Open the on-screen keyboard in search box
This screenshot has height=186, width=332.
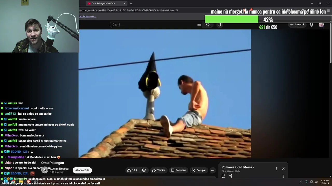click(x=199, y=25)
